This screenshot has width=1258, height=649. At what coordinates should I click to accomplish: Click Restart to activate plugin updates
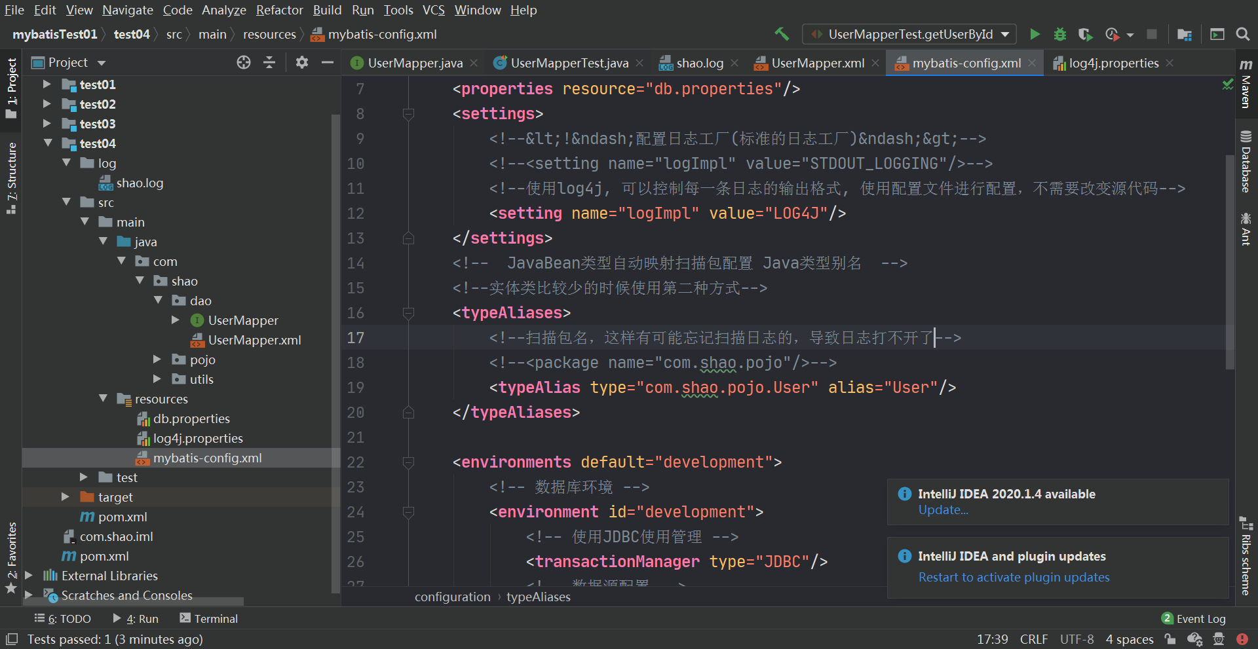pos(1014,577)
